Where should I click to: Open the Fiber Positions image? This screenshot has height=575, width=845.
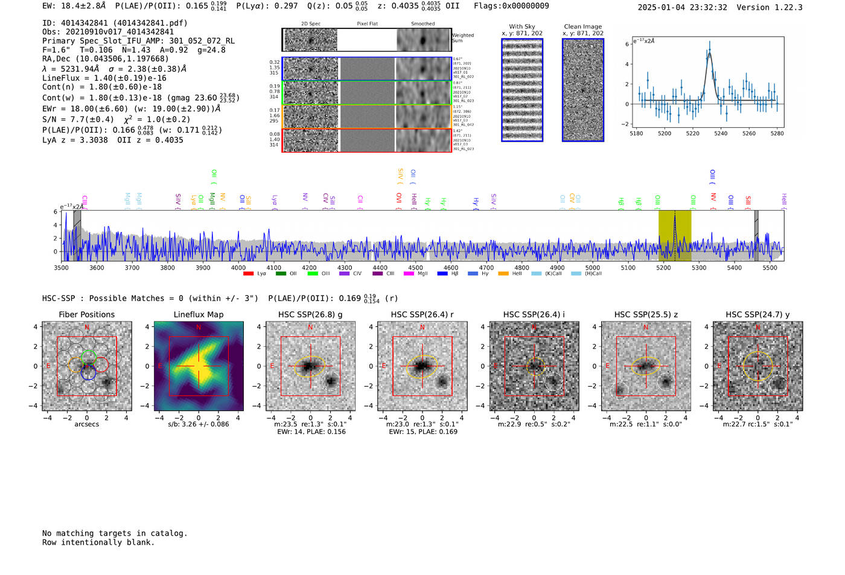(x=87, y=366)
